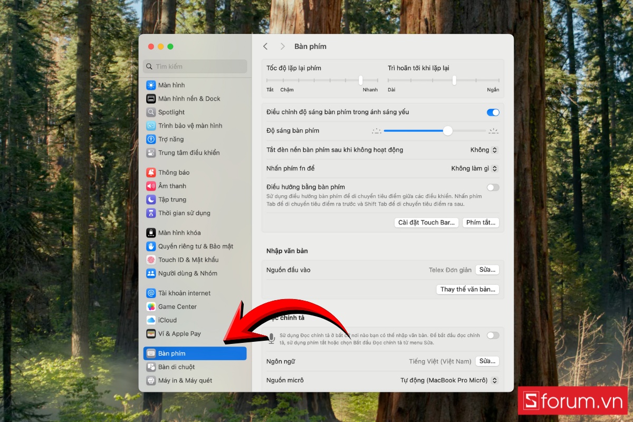Open Cài đặt Touch Bar
Image resolution: width=633 pixels, height=422 pixels.
[426, 222]
